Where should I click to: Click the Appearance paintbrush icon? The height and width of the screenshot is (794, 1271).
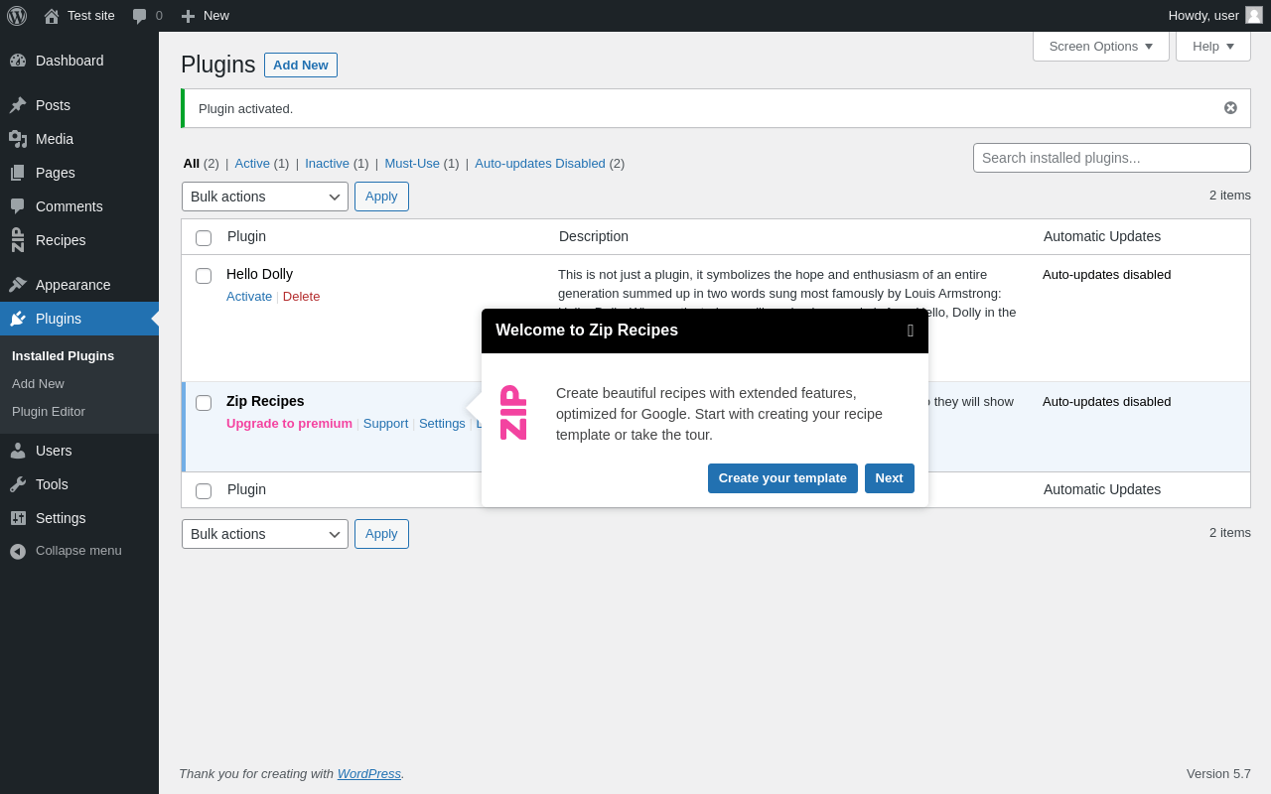18,285
